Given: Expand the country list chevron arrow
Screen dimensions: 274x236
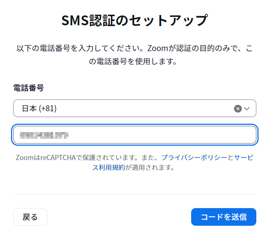Looking at the screenshot, I should click(247, 109).
